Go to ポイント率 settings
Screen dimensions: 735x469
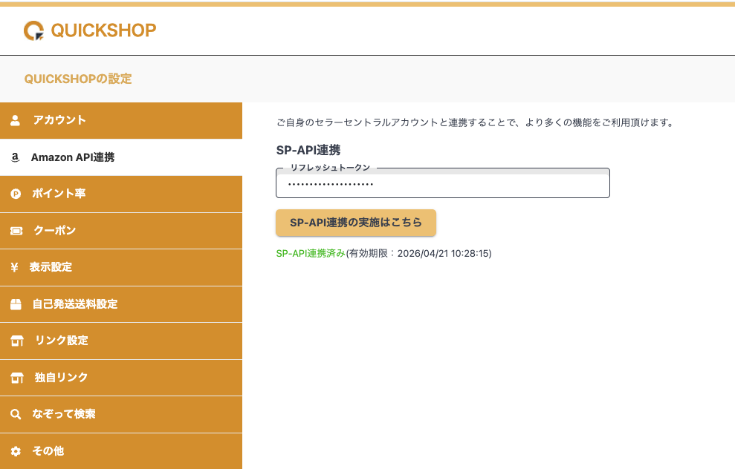pyautogui.click(x=59, y=194)
